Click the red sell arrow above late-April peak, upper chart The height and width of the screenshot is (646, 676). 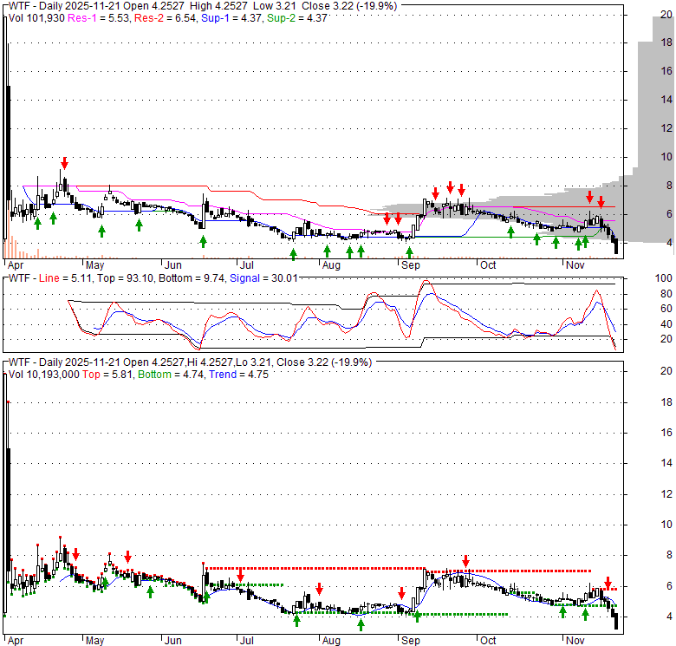[x=64, y=163]
